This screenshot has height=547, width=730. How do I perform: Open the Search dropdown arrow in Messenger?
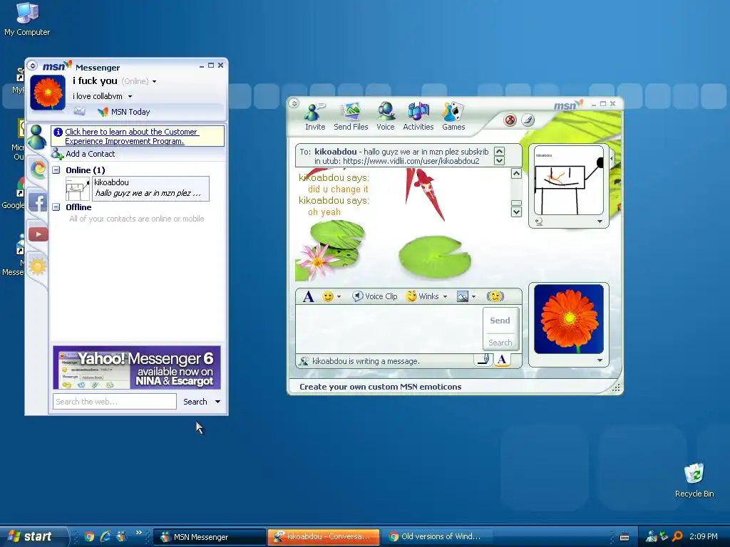coord(217,402)
